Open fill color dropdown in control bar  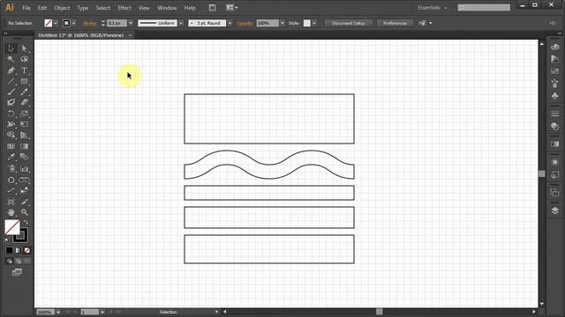click(56, 24)
